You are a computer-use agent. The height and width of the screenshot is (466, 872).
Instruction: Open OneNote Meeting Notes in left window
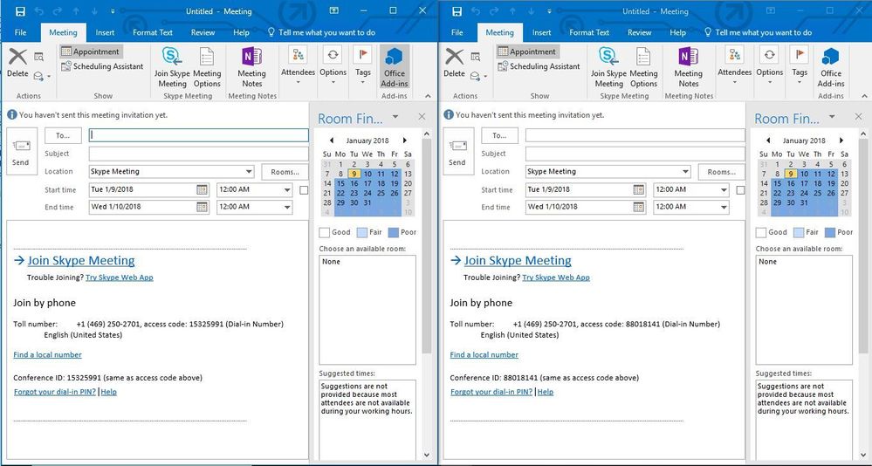(251, 66)
